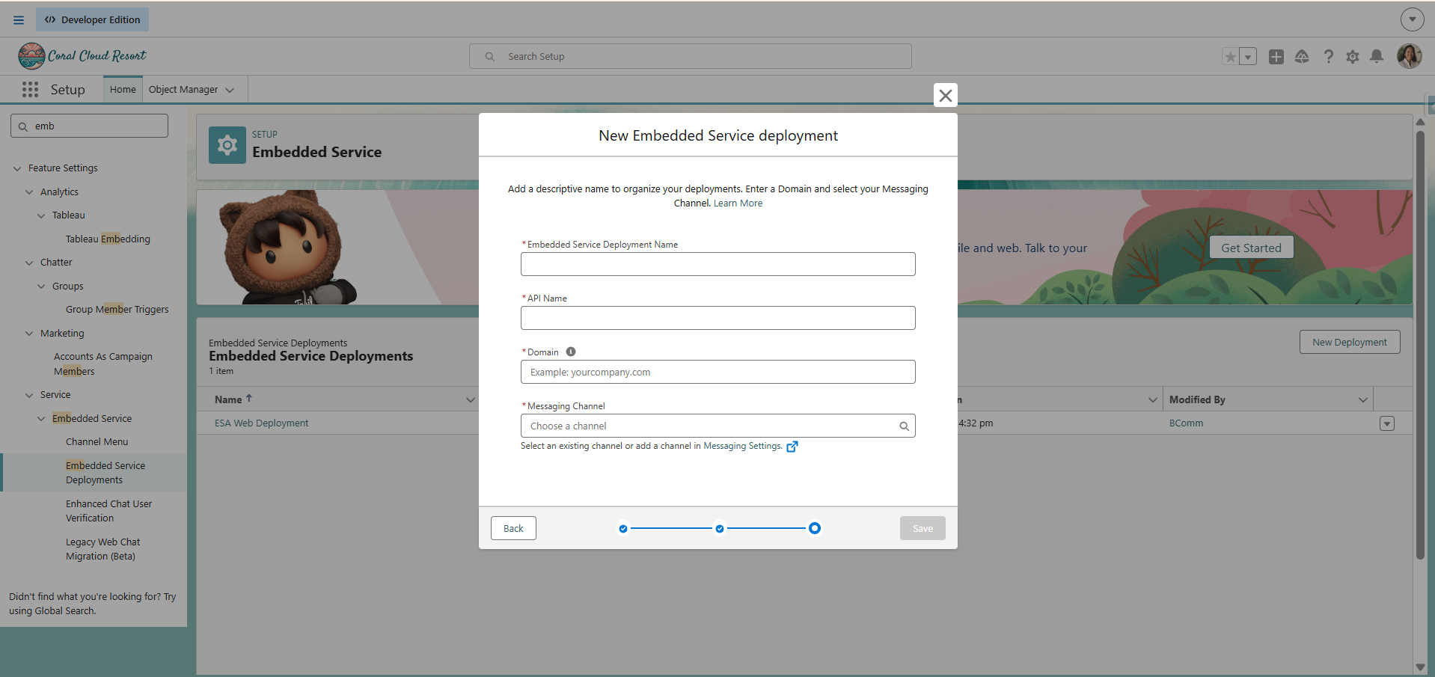1435x677 pixels.
Task: Sort by the Name column arrow
Action: [249, 399]
